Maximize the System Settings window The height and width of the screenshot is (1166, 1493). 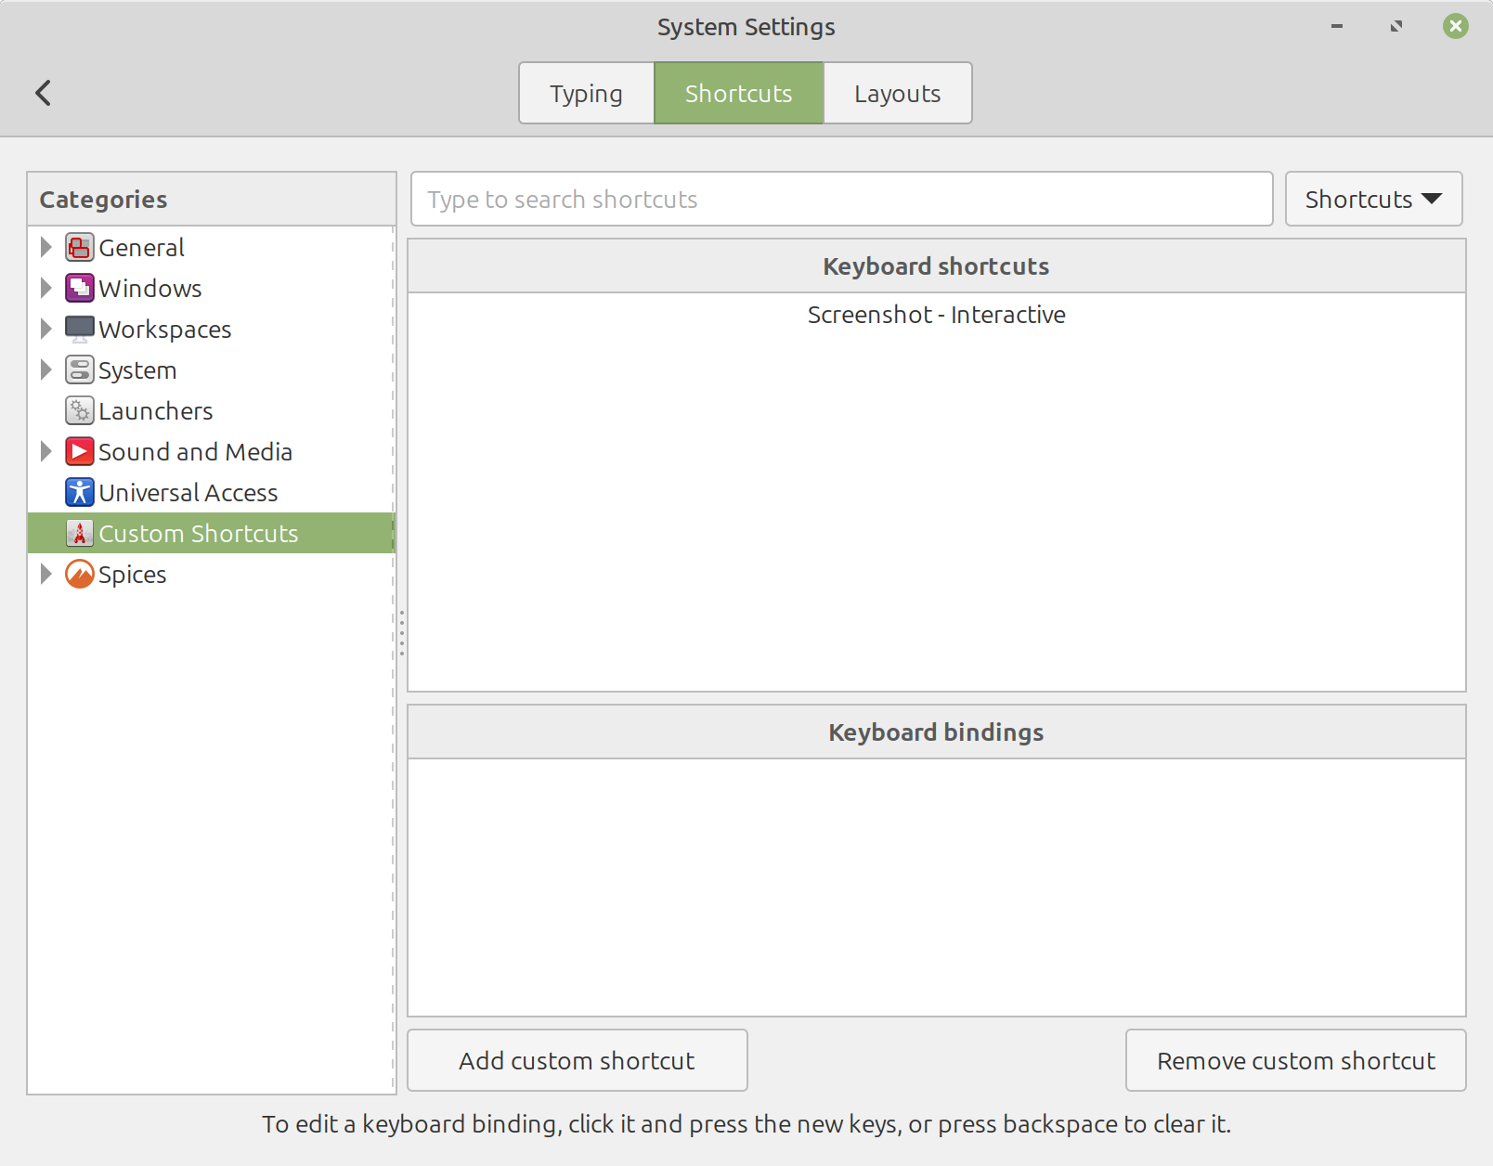pos(1396,27)
